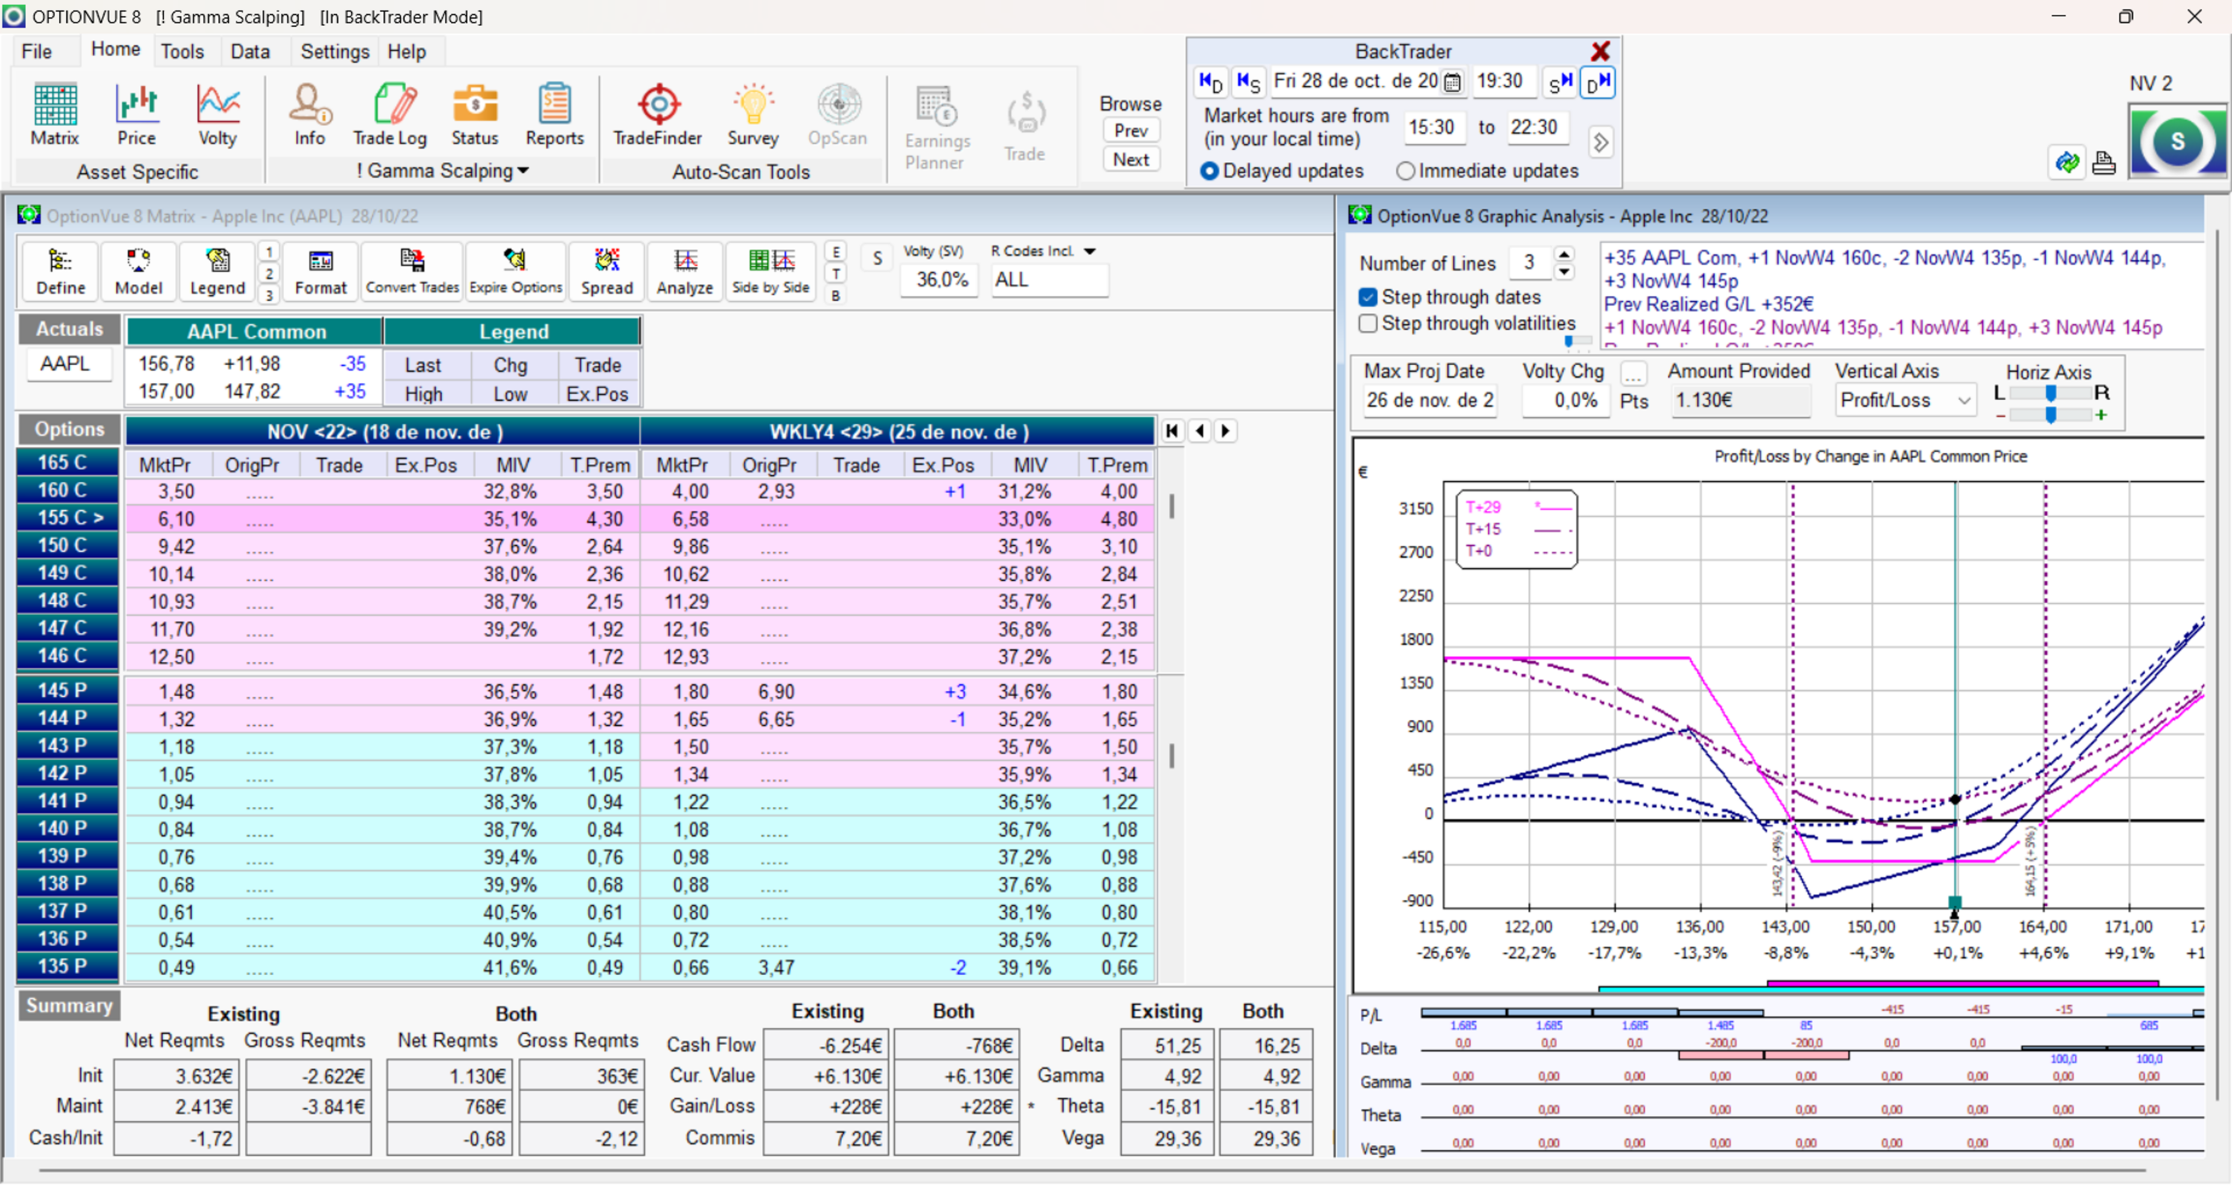Open Side by Side view

click(770, 272)
